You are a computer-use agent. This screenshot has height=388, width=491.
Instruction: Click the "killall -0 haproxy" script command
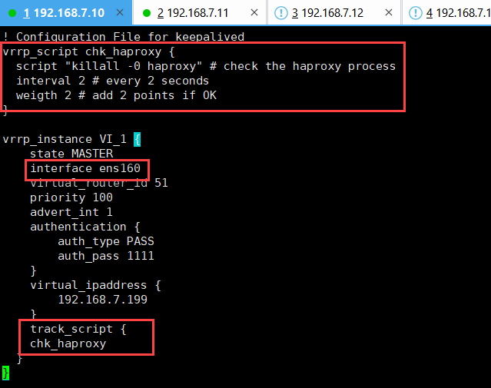click(136, 66)
